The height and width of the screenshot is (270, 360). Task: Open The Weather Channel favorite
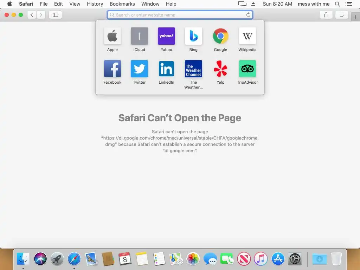(193, 69)
